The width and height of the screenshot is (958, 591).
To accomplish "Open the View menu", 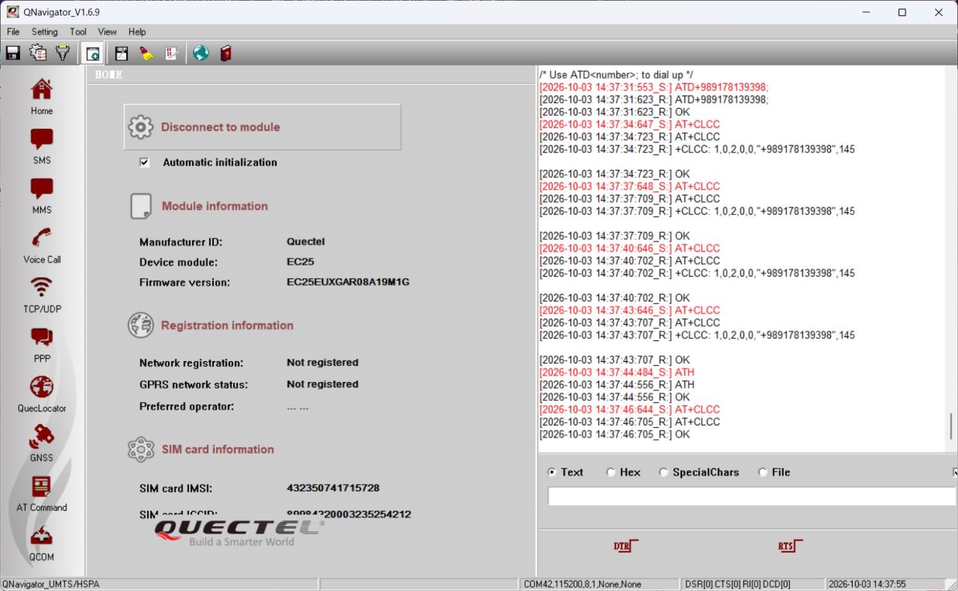I will pyautogui.click(x=107, y=31).
